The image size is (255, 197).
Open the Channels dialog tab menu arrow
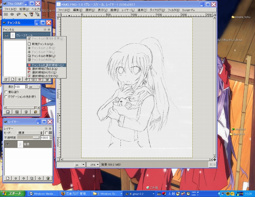(45, 29)
